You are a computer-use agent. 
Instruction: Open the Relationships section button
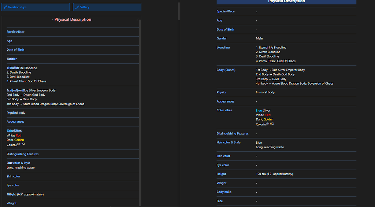pos(36,7)
